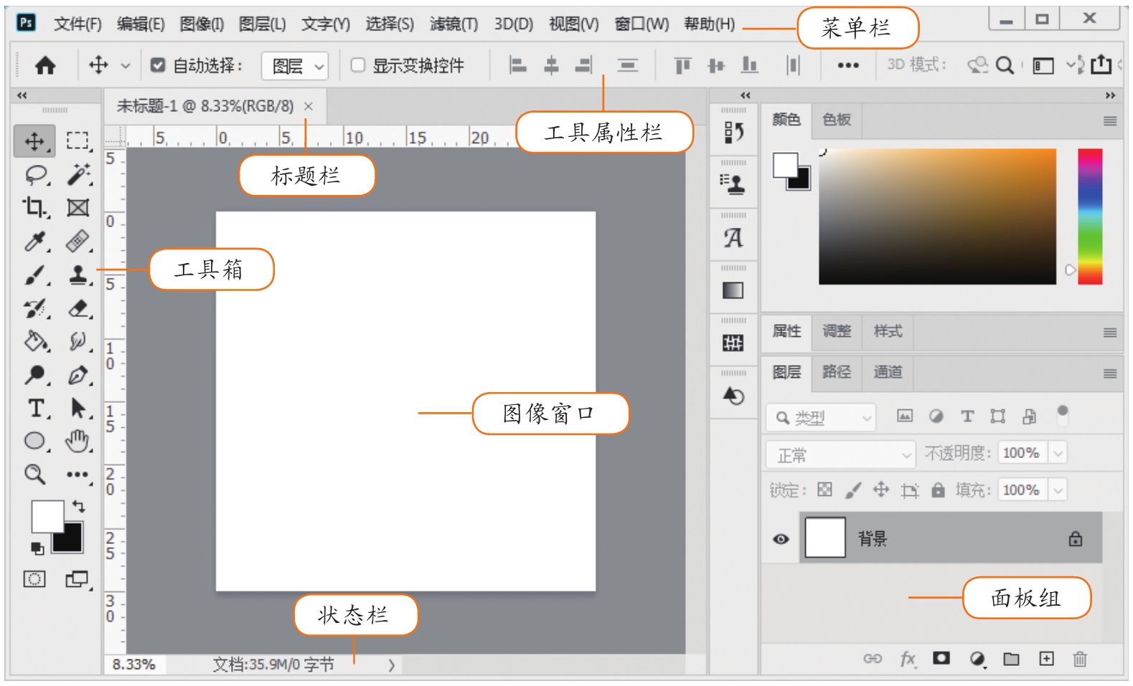Enable the 显示变换控件 checkbox
This screenshot has height=686, width=1133.
coord(357,65)
